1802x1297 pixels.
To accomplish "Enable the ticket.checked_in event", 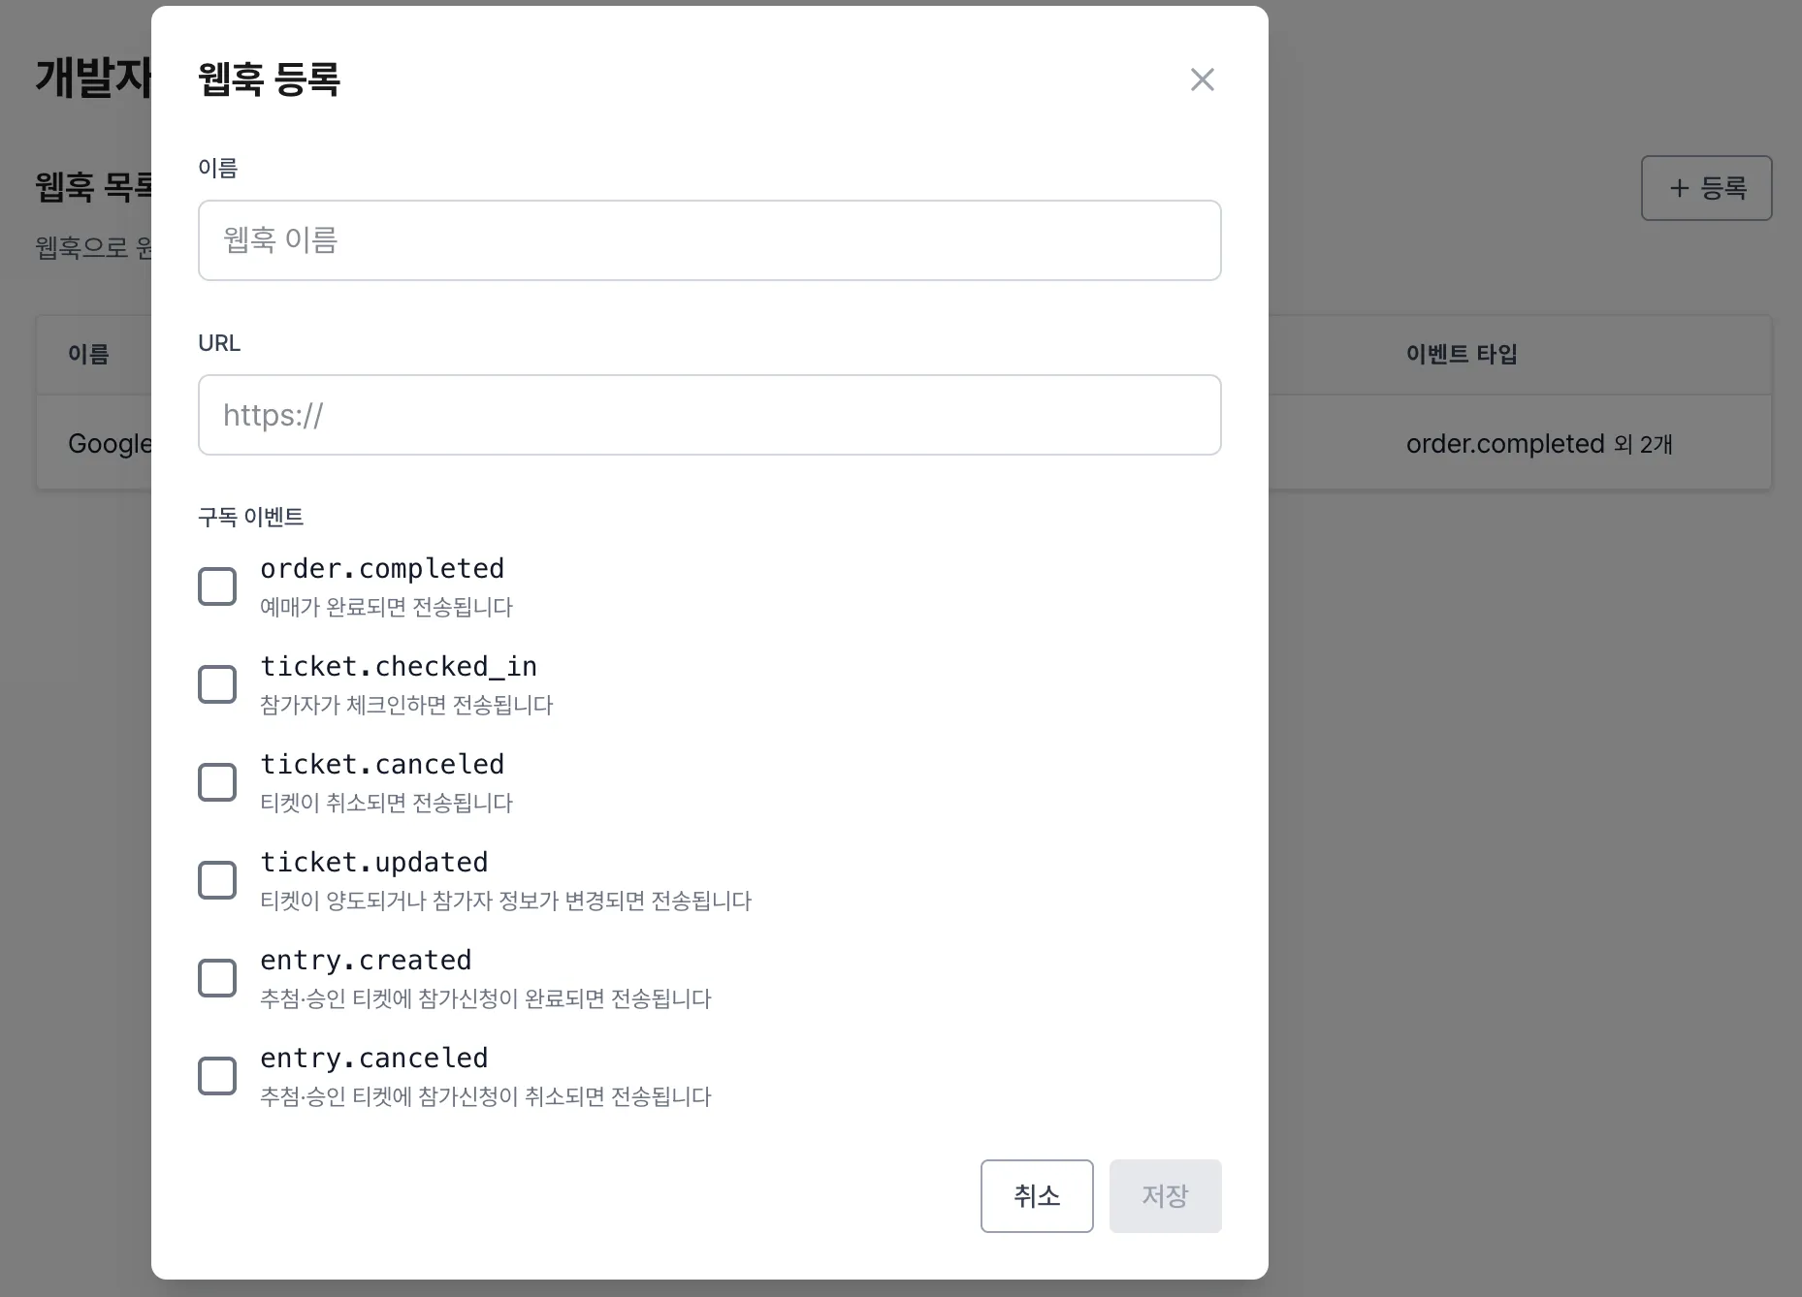I will point(217,683).
